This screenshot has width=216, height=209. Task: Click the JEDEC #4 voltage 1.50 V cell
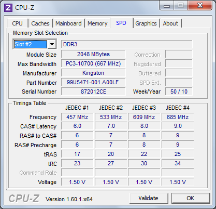pos(178,182)
